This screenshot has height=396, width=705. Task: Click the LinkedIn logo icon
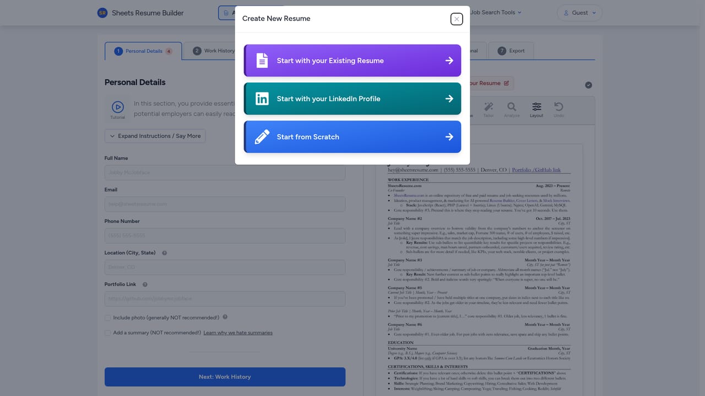[262, 98]
